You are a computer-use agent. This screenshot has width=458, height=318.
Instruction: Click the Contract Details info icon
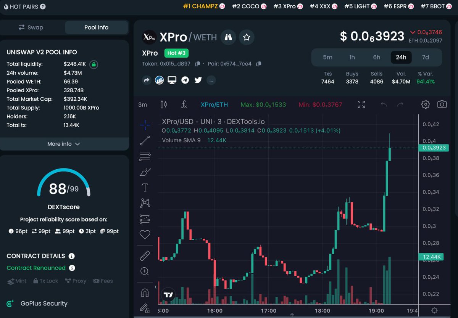point(71,256)
